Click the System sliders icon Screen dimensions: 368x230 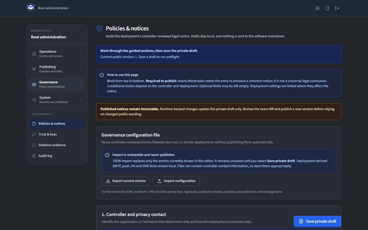pos(34,100)
